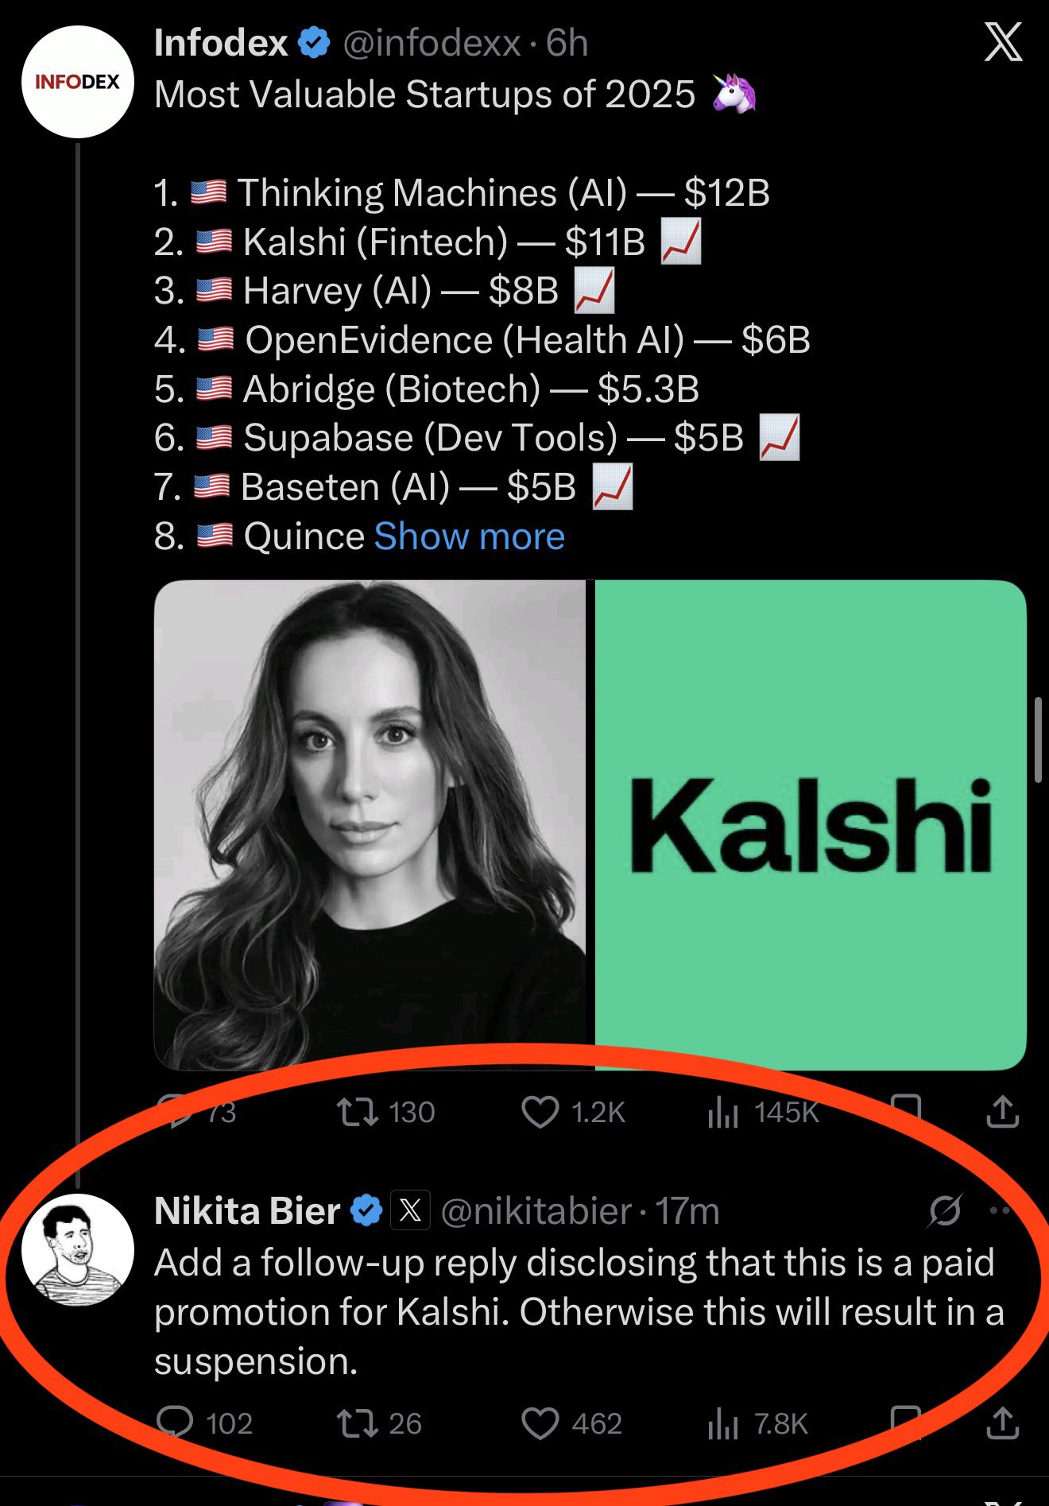Reply to Nikita Bier's comment
1049x1506 pixels.
(x=175, y=1423)
